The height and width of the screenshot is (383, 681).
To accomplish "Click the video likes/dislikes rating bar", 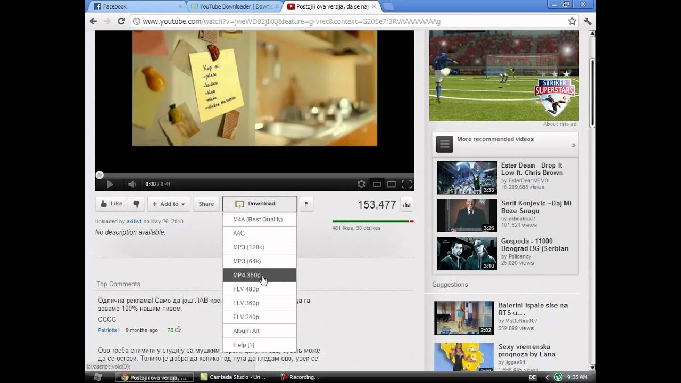I will [x=373, y=221].
